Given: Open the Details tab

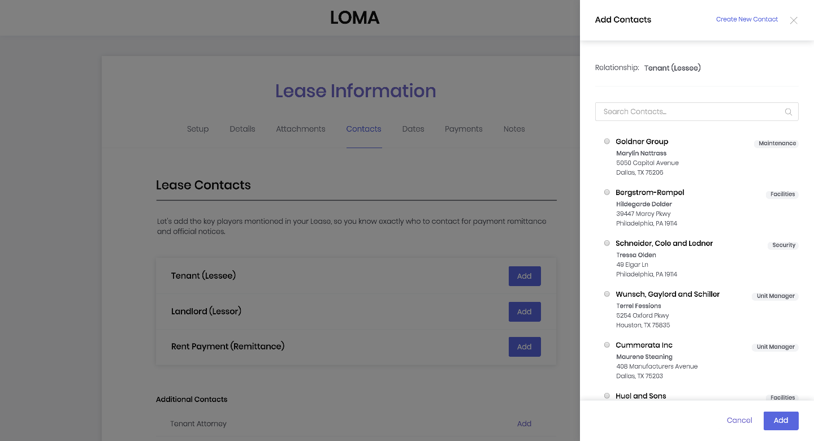Looking at the screenshot, I should 243,129.
